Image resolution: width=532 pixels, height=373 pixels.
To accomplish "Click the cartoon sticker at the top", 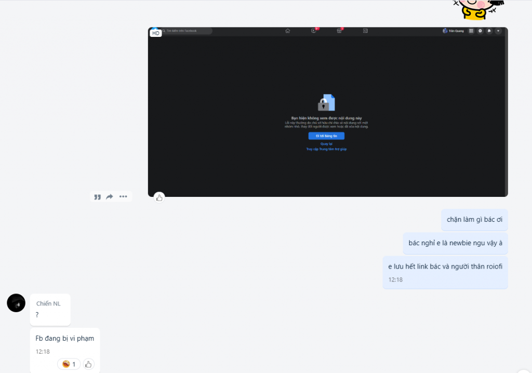I will (478, 8).
